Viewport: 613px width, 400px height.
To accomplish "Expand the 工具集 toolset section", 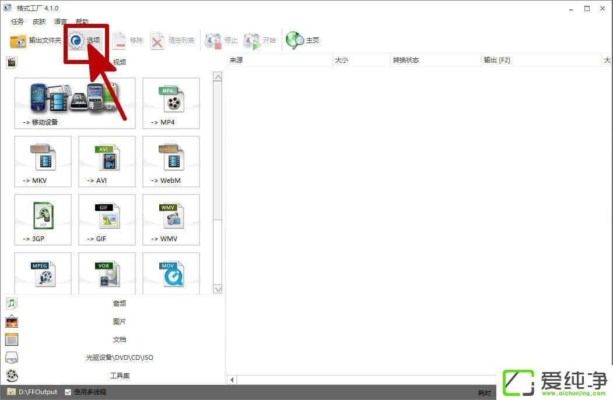I will point(118,376).
